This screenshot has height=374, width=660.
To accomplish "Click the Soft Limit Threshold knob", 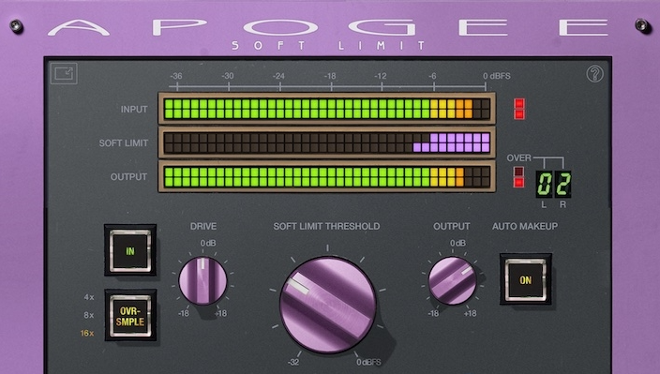I will coord(327,305).
